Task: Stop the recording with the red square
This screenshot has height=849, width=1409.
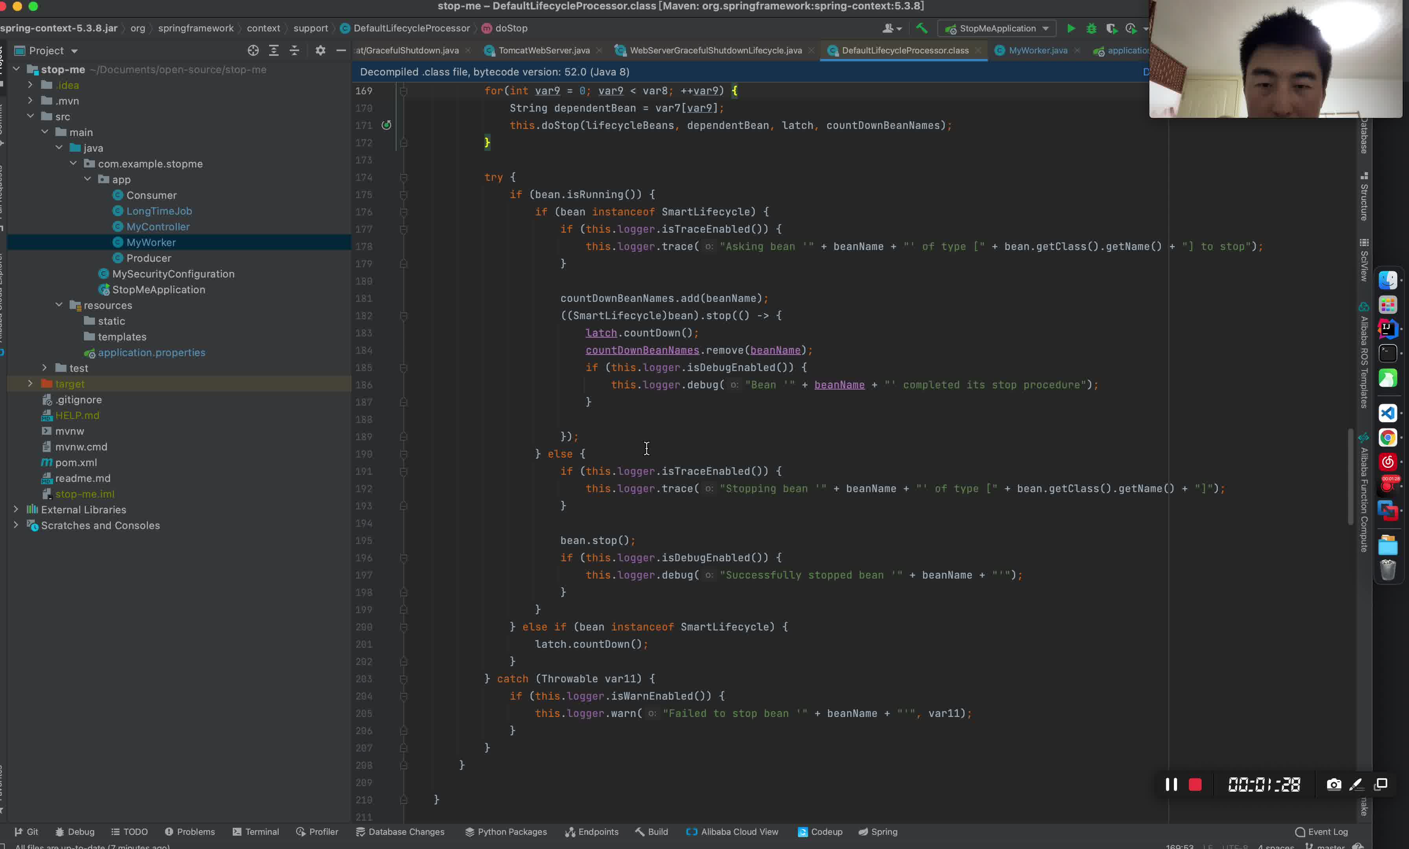Action: pos(1195,785)
